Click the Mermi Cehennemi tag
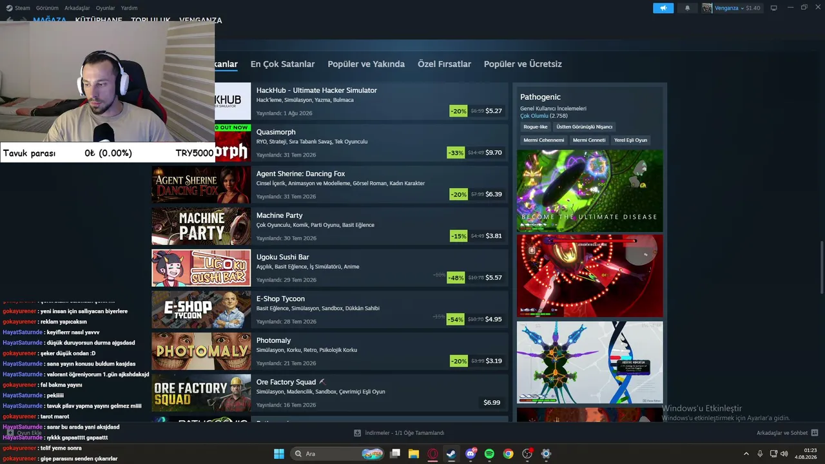This screenshot has height=464, width=825. point(544,140)
